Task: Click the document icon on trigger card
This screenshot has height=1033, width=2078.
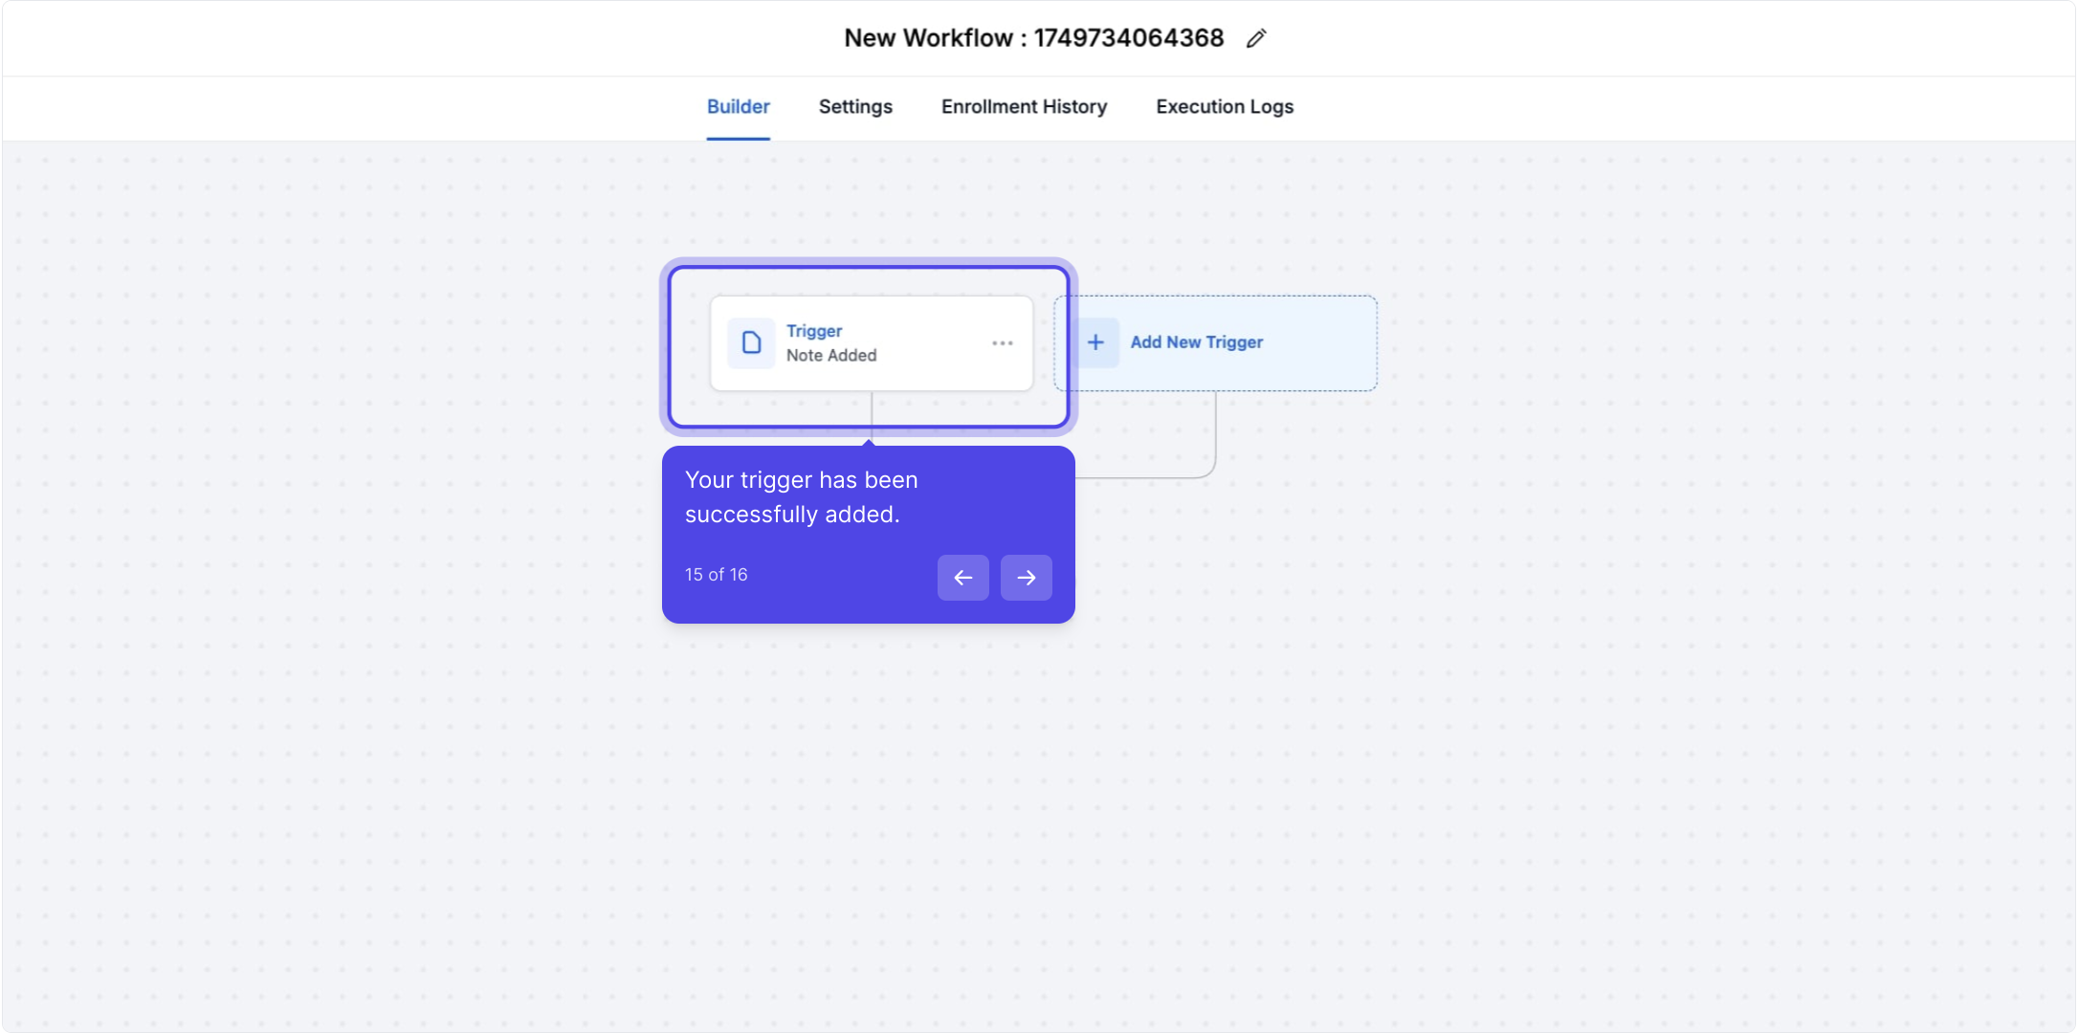Action: [752, 343]
